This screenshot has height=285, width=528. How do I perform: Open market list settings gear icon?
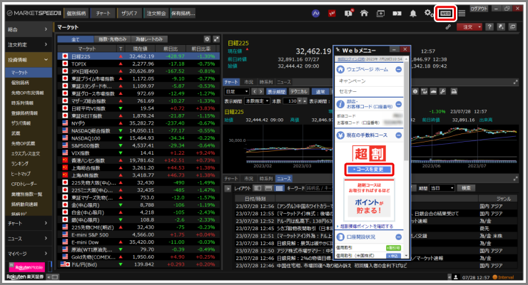207,39
